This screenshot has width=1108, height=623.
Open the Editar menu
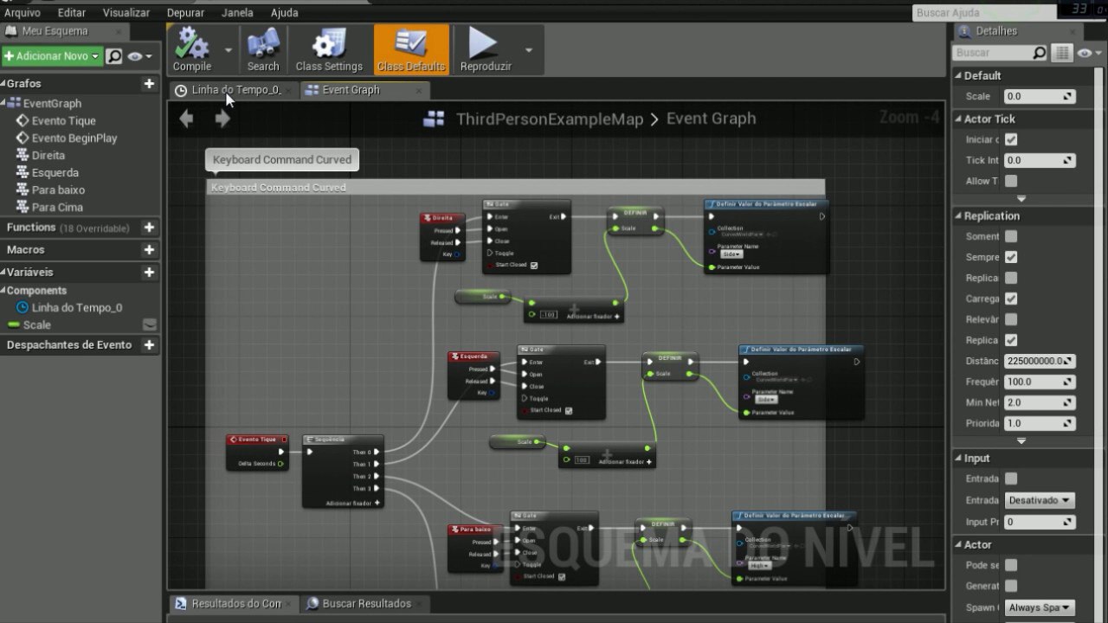point(72,13)
